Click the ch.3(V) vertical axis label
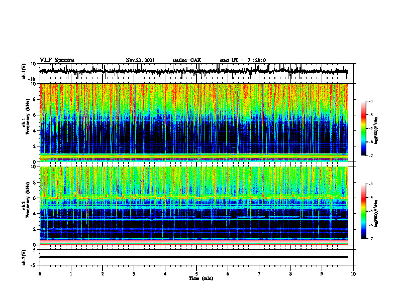 point(24,257)
